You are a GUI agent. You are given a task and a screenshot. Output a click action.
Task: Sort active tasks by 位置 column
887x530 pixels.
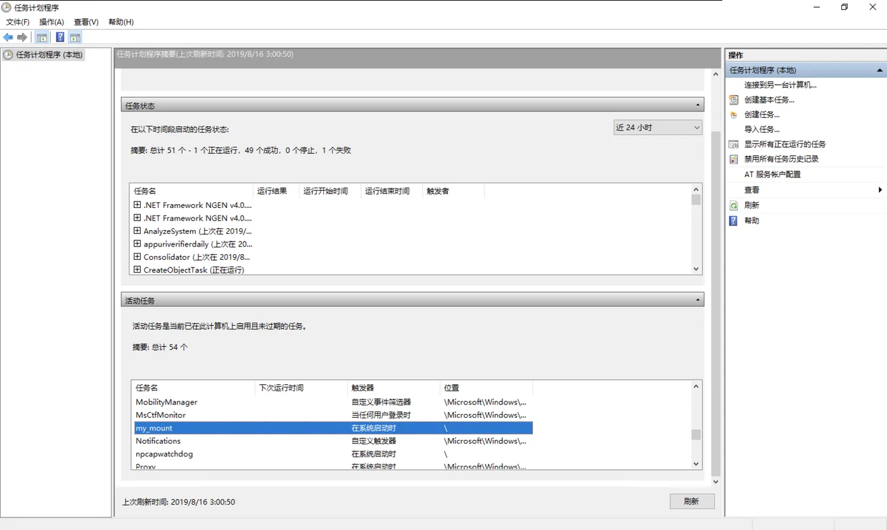(486, 387)
